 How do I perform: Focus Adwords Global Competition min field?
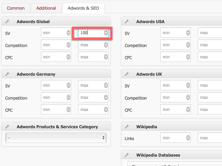pos(56,45)
